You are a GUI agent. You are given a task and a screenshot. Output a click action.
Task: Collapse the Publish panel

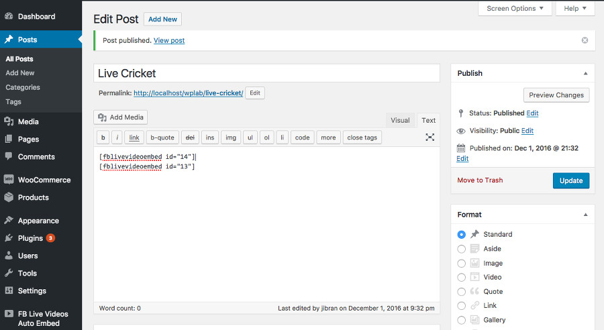585,73
